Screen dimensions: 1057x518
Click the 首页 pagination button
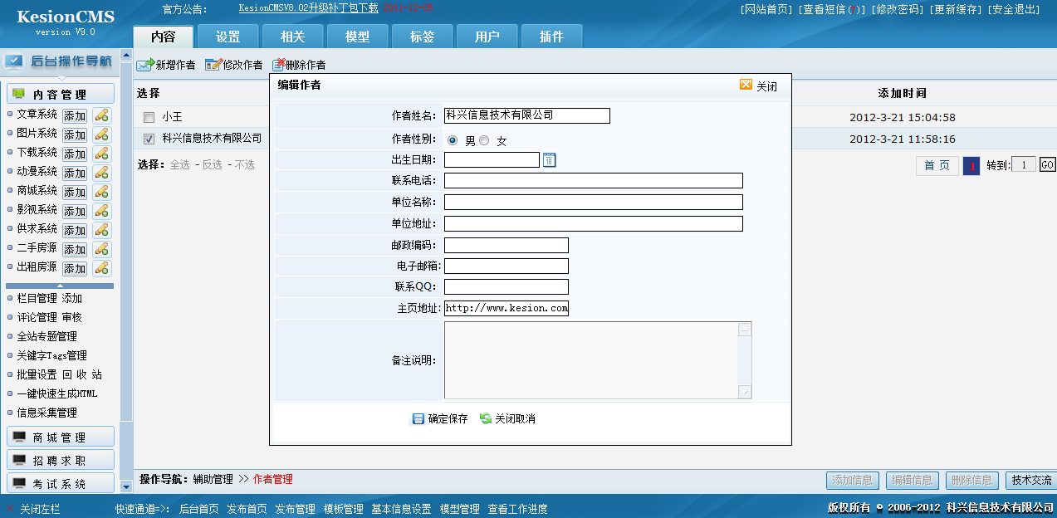(937, 165)
